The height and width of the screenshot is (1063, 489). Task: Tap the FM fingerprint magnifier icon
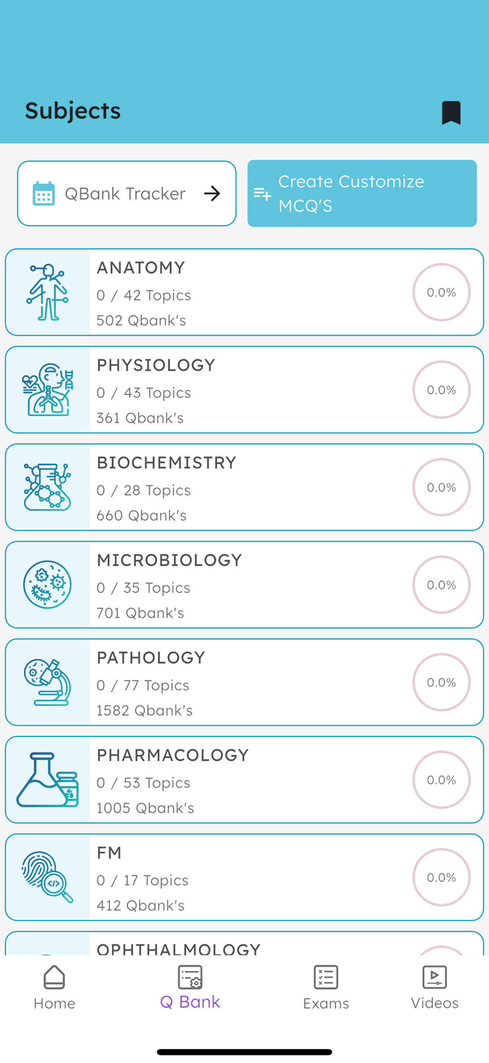[48, 877]
